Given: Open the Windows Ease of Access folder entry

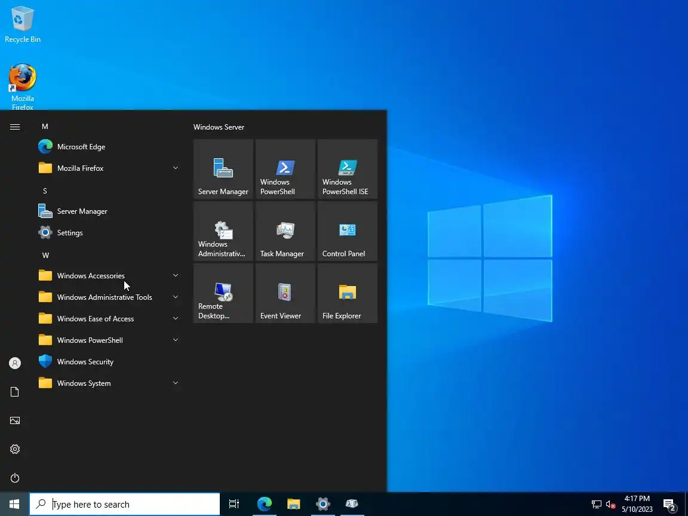Looking at the screenshot, I should point(109,318).
